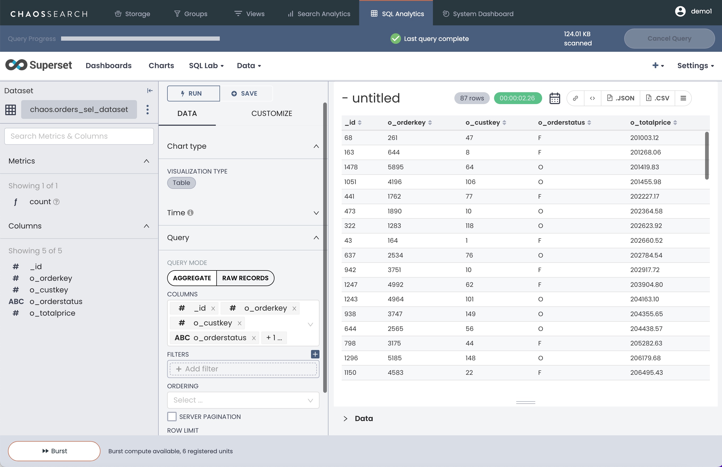
Task: Click the control panel vertical scrollbar
Action: click(325, 247)
